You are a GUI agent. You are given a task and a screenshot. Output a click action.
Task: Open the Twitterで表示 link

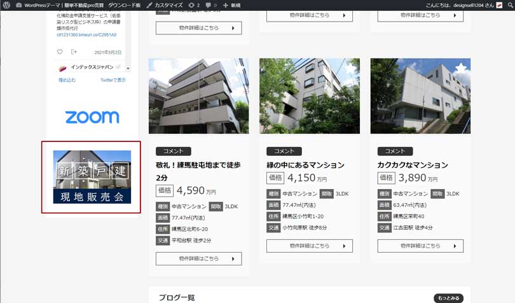tap(113, 80)
